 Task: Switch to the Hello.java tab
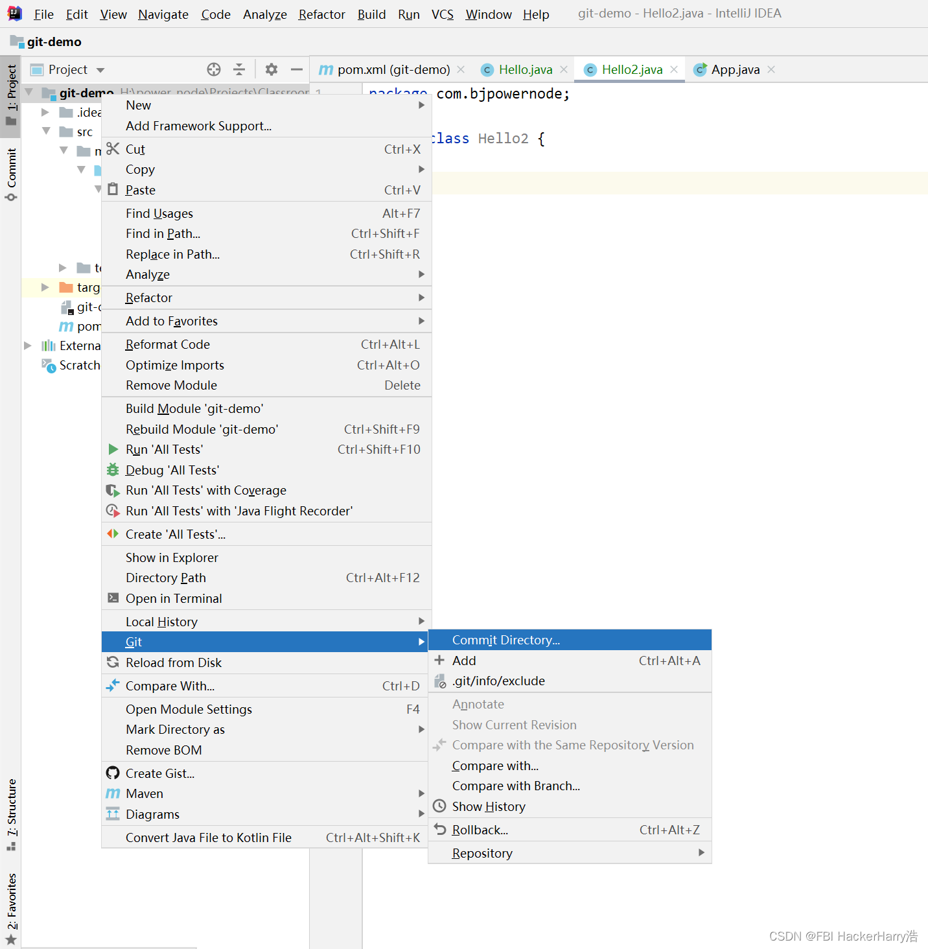526,69
